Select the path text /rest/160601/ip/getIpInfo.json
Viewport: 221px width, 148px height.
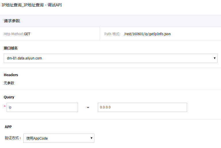[x=147, y=34]
